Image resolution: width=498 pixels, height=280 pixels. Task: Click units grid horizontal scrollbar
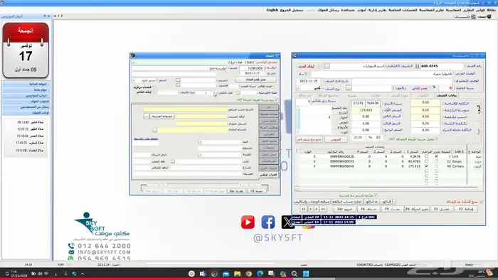pyautogui.click(x=413, y=188)
